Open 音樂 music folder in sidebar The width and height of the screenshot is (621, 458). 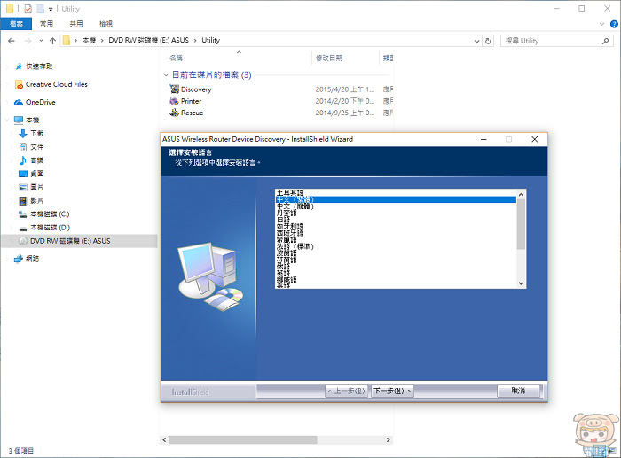coord(37,160)
